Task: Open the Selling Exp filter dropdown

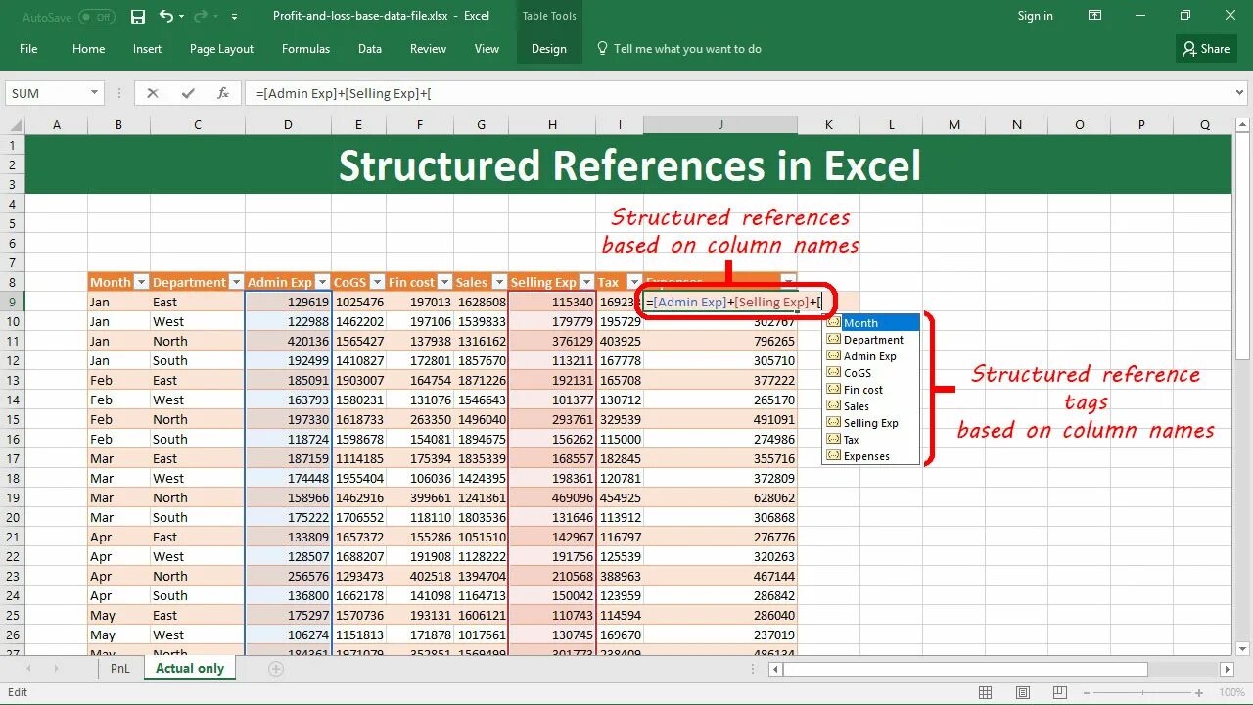Action: coord(586,282)
